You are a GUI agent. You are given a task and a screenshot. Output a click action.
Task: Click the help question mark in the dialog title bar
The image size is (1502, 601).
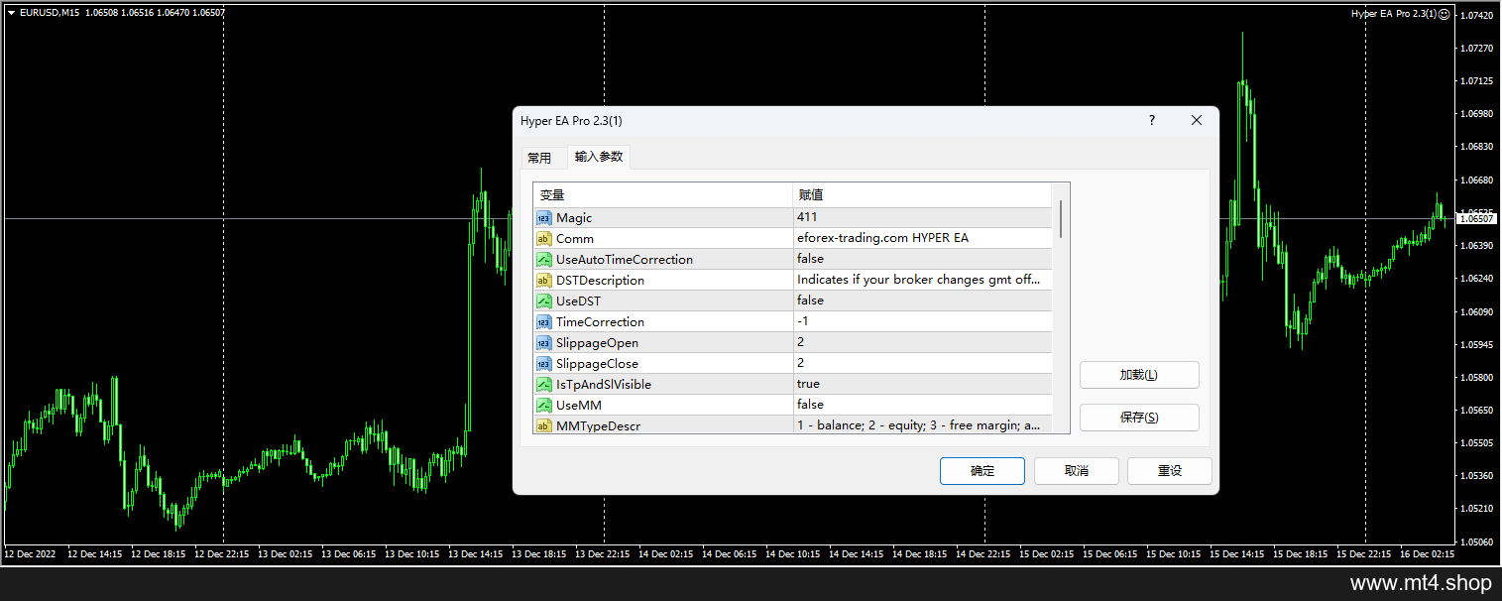click(1151, 120)
